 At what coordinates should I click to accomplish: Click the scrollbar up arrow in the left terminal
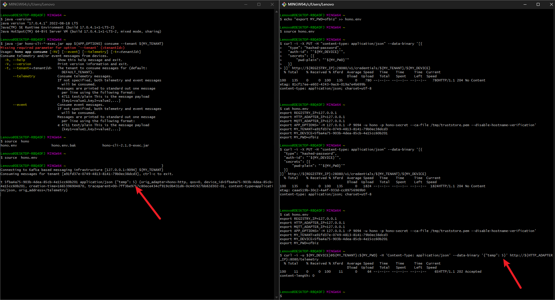tap(276, 11)
